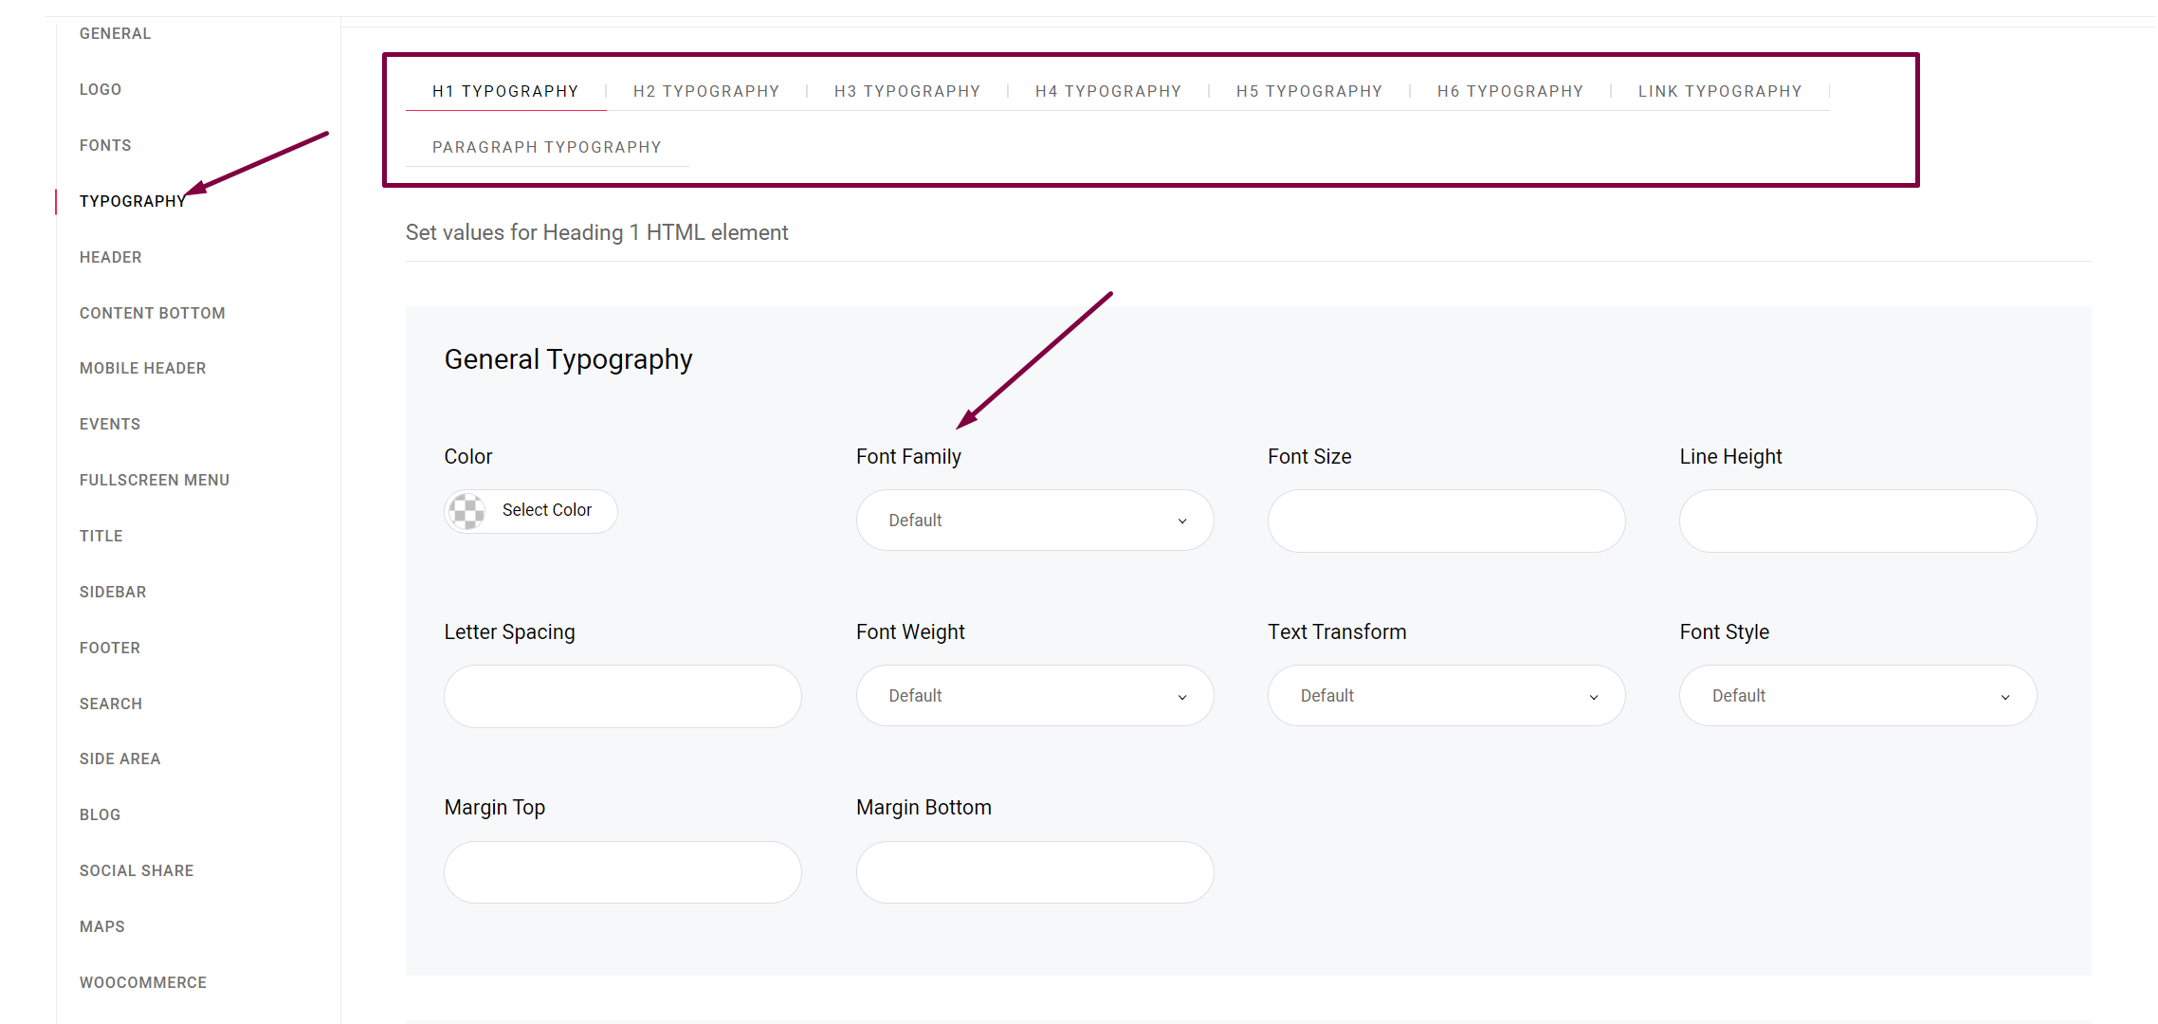
Task: Go to Mobile Header settings
Action: (x=143, y=368)
